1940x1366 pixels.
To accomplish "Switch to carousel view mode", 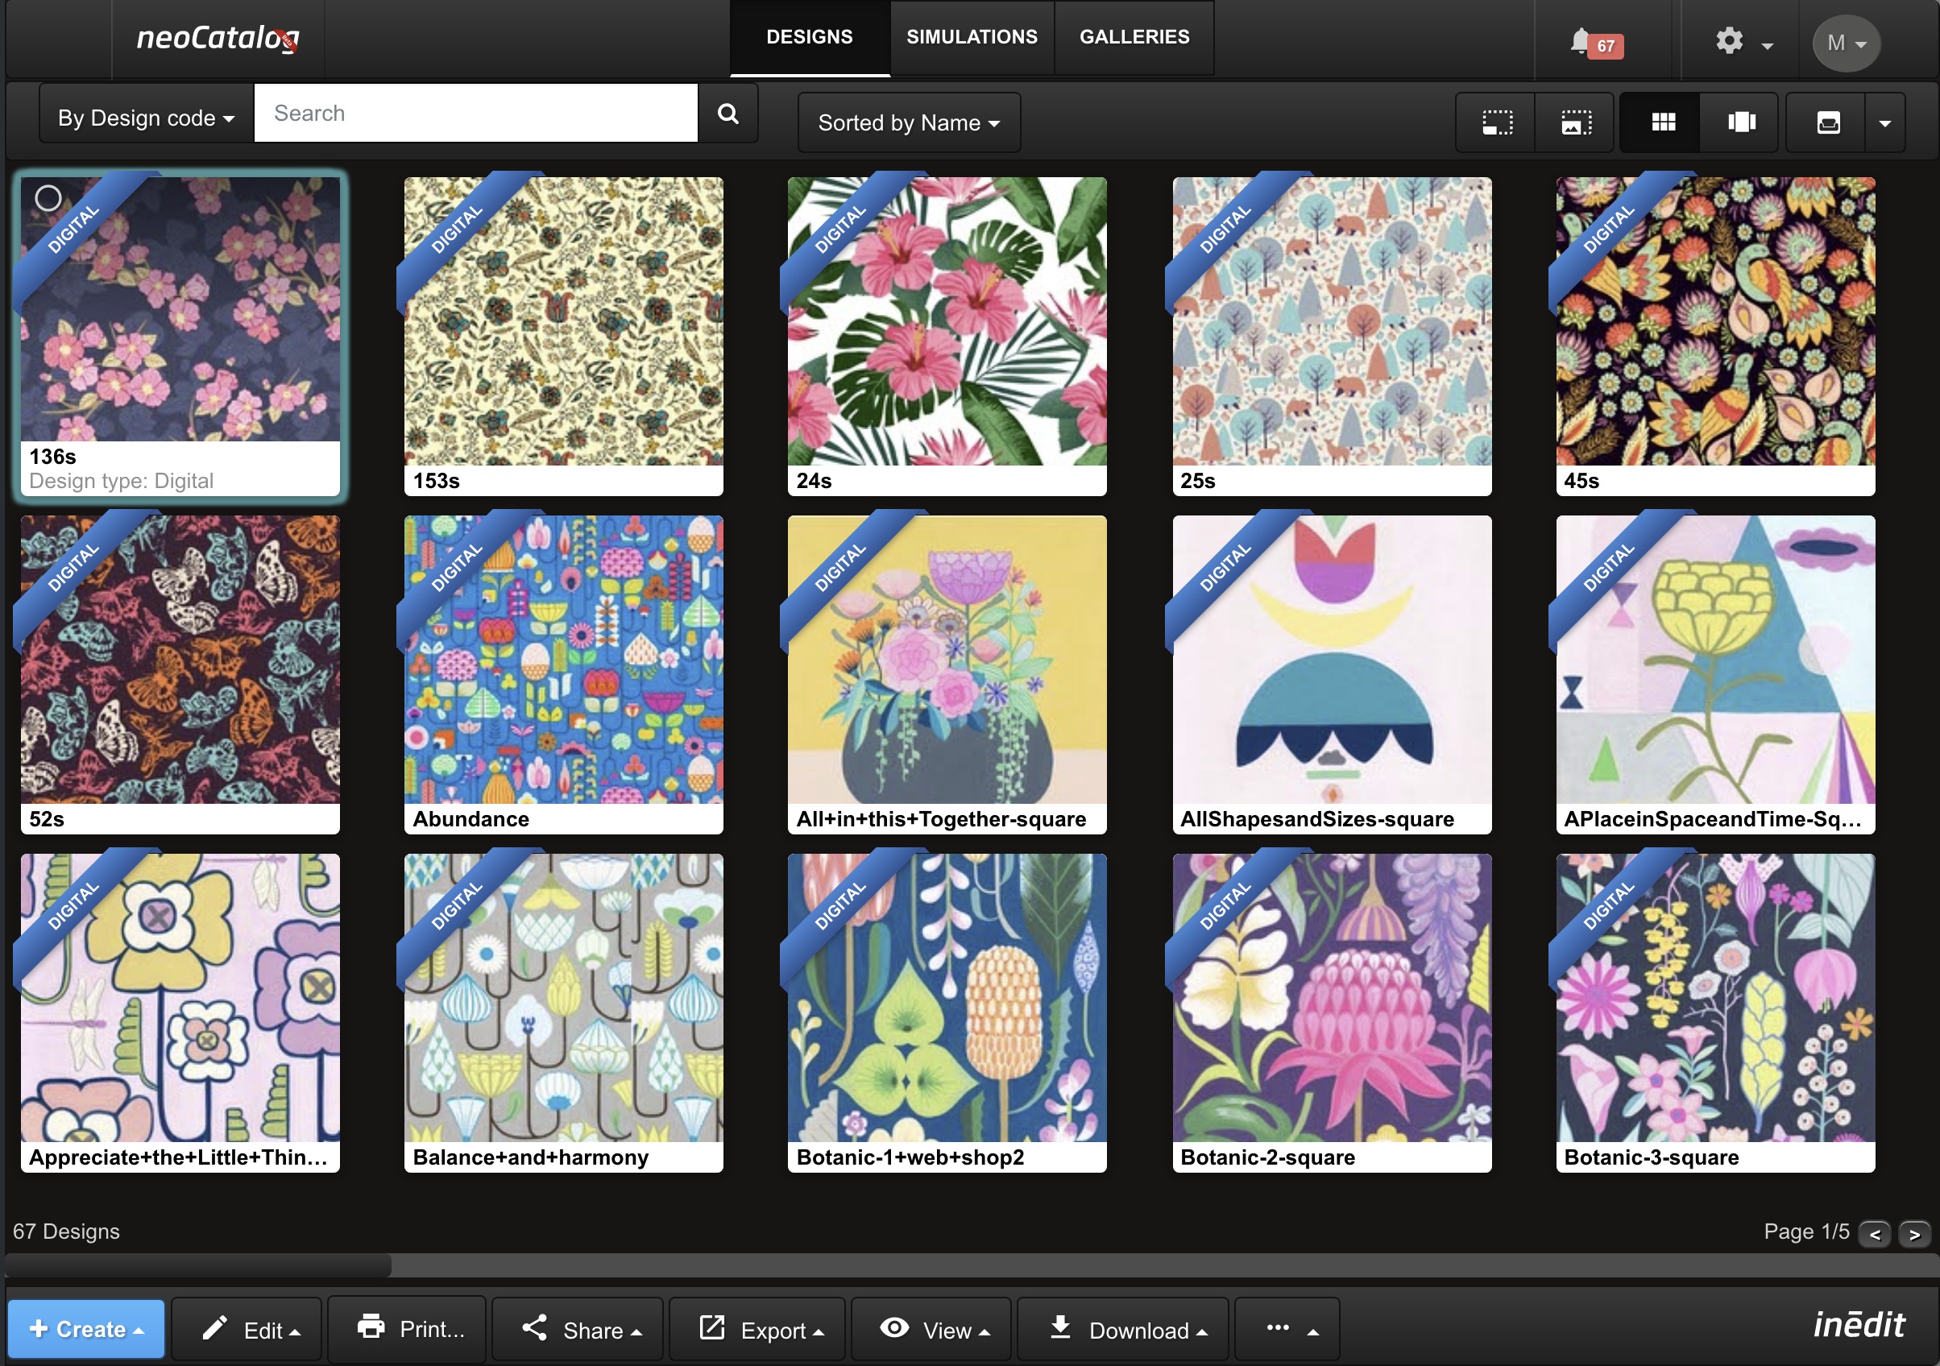I will 1740,122.
